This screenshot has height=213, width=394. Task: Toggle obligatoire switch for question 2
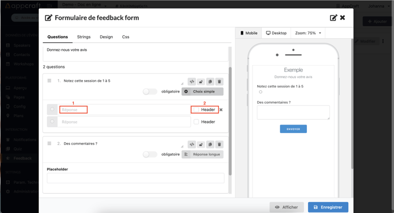coord(150,154)
